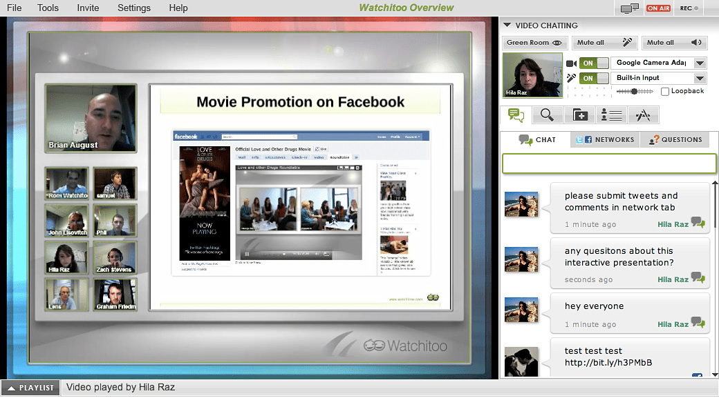Open the Settings menu
The height and width of the screenshot is (398, 719).
tap(134, 8)
